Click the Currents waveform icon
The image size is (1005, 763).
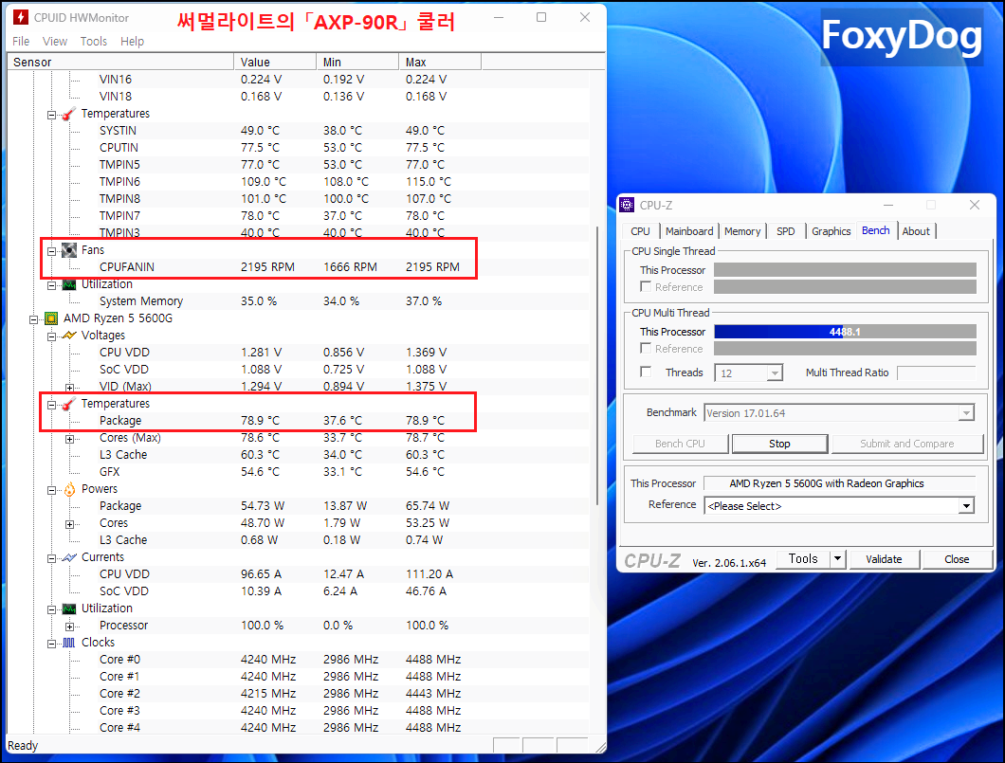[68, 557]
